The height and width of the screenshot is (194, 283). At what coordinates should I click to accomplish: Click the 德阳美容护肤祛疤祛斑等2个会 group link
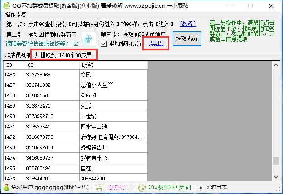[x=42, y=43]
